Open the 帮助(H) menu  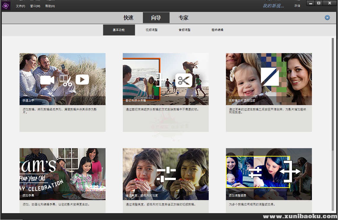pyautogui.click(x=50, y=6)
